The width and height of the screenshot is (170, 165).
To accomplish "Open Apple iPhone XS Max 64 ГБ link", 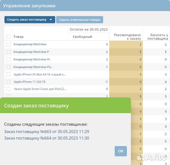I will pyautogui.click(x=40, y=75).
